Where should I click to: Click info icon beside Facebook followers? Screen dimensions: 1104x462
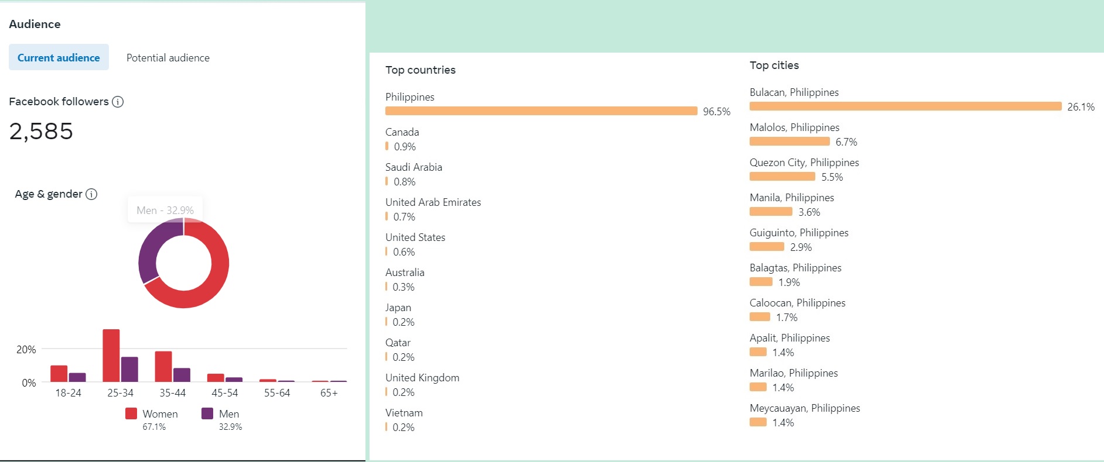(x=118, y=102)
